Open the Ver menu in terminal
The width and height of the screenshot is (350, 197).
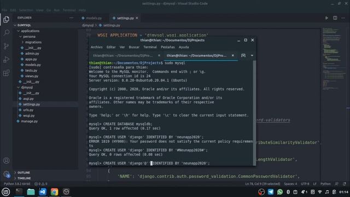coord(122,47)
